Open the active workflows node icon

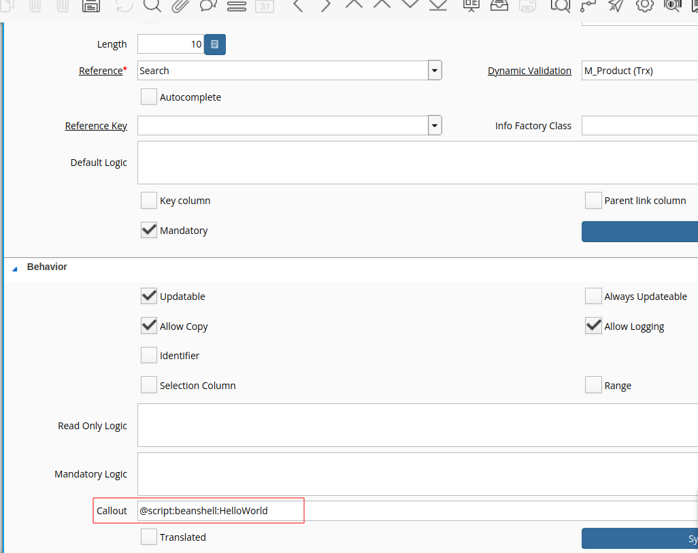coord(588,5)
